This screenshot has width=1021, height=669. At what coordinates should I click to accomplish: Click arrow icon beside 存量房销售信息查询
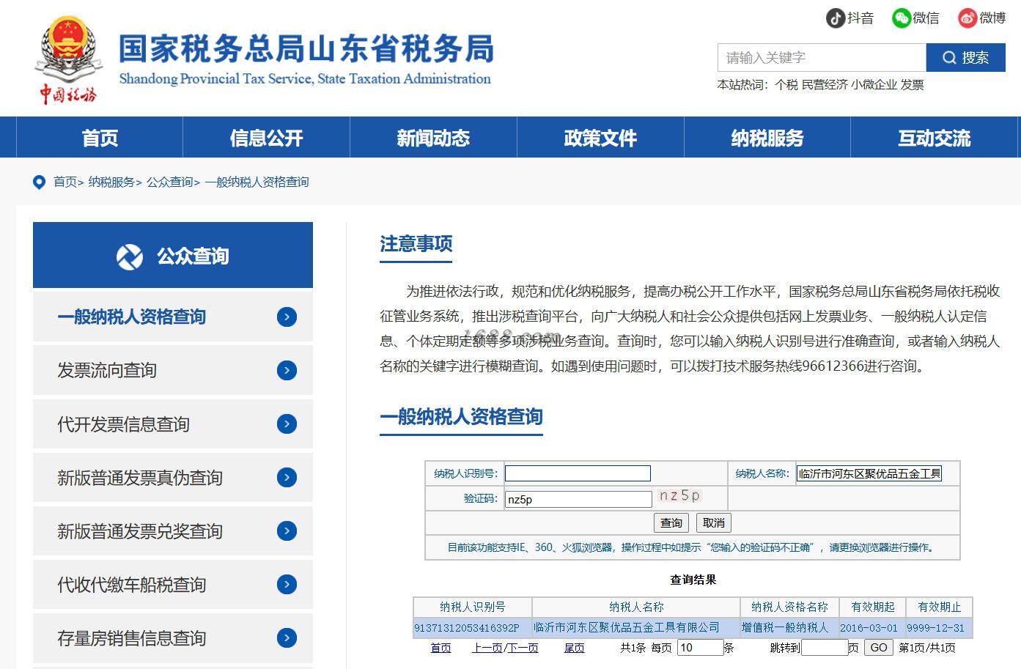[x=287, y=637]
